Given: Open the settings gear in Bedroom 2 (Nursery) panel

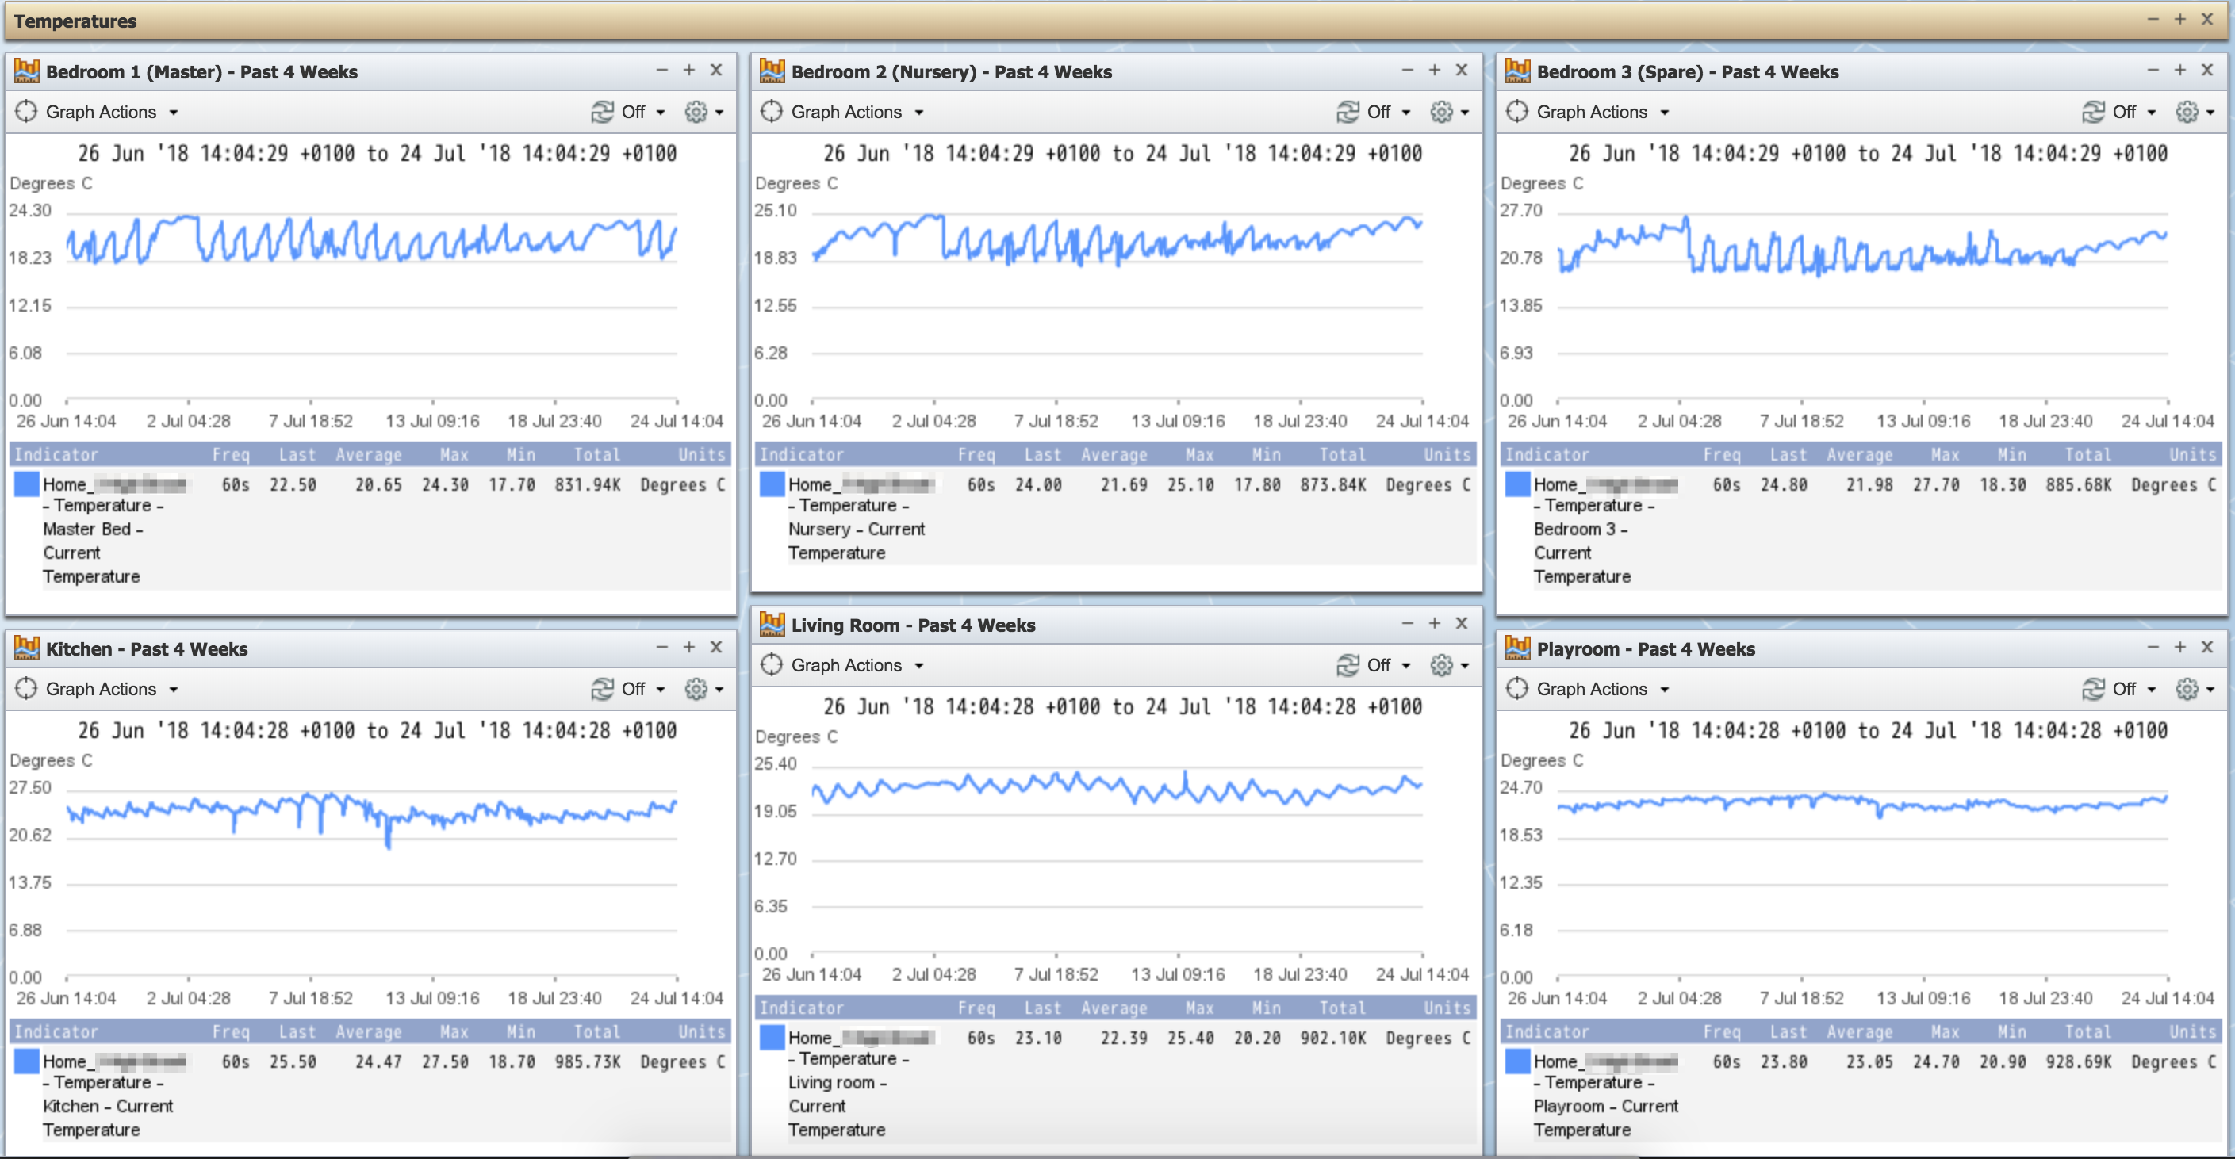Looking at the screenshot, I should pyautogui.click(x=1441, y=112).
